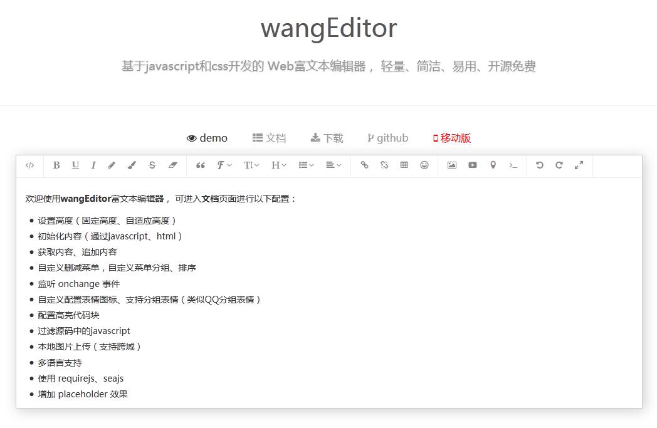This screenshot has width=657, height=428.
Task: Open the github tab
Action: pos(387,138)
